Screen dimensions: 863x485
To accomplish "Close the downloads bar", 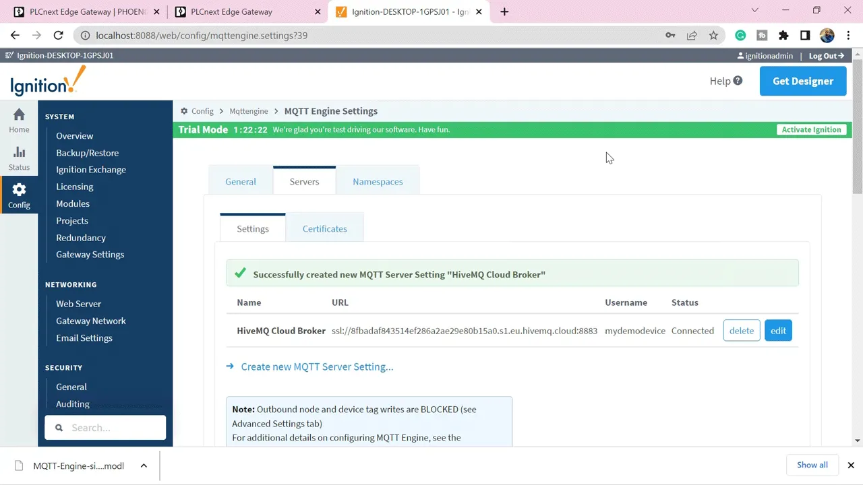I will (851, 465).
